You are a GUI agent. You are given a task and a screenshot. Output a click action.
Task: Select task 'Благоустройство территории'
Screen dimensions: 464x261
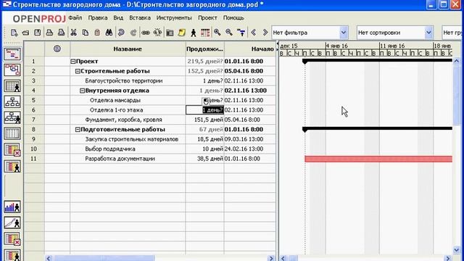point(124,80)
